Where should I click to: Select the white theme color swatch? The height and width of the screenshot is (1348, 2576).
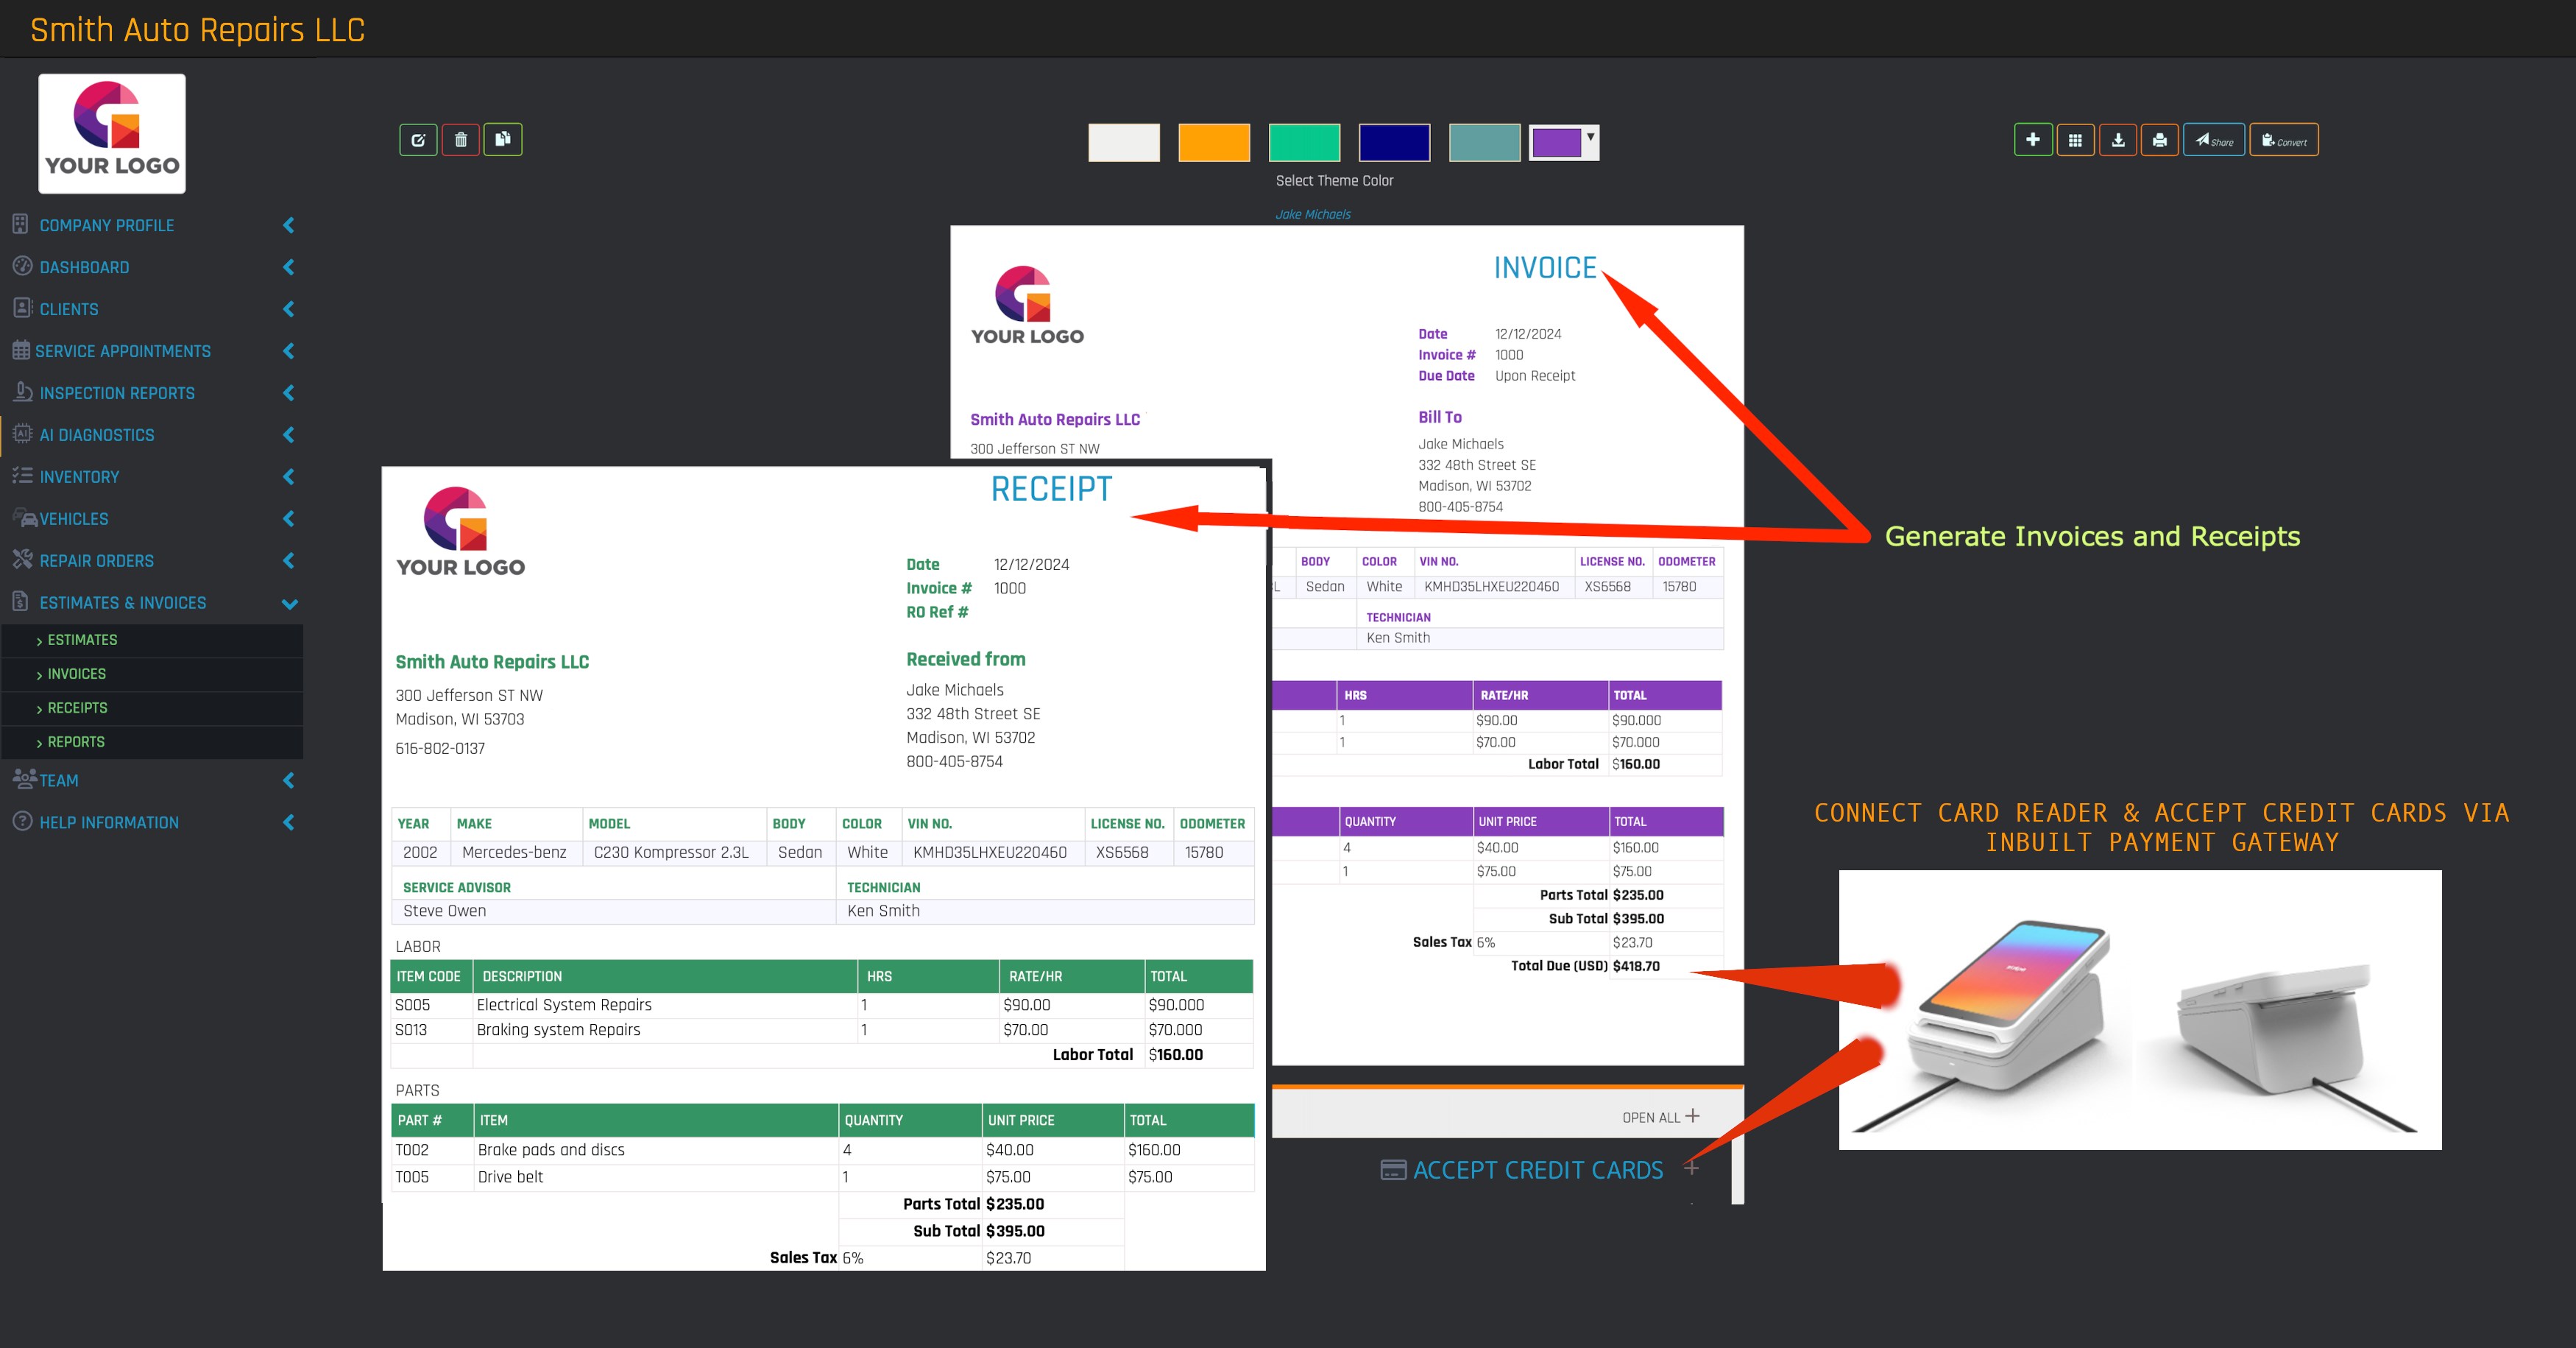click(1124, 143)
